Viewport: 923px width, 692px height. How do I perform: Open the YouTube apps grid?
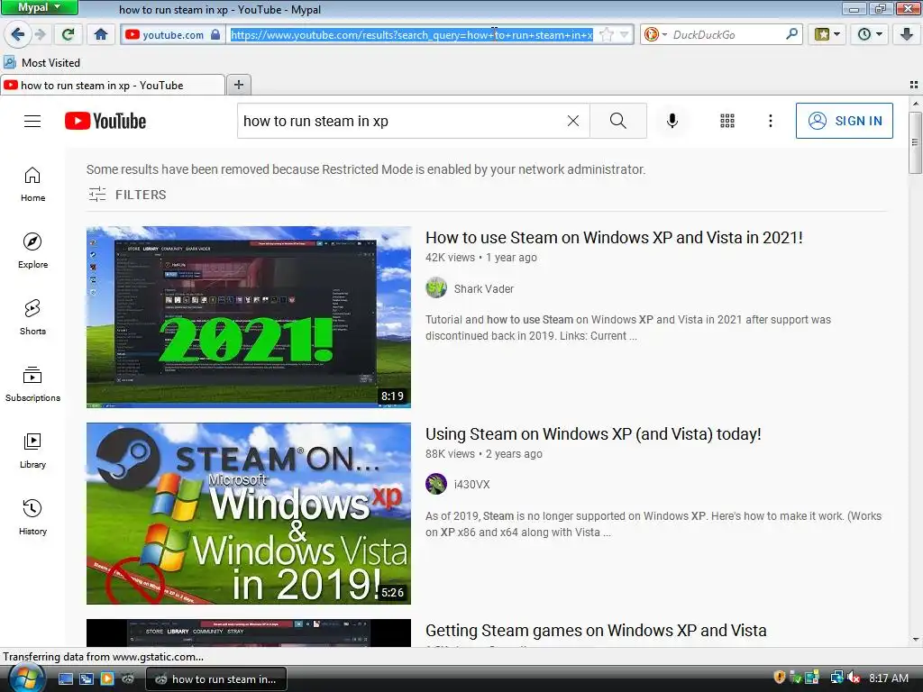click(727, 121)
